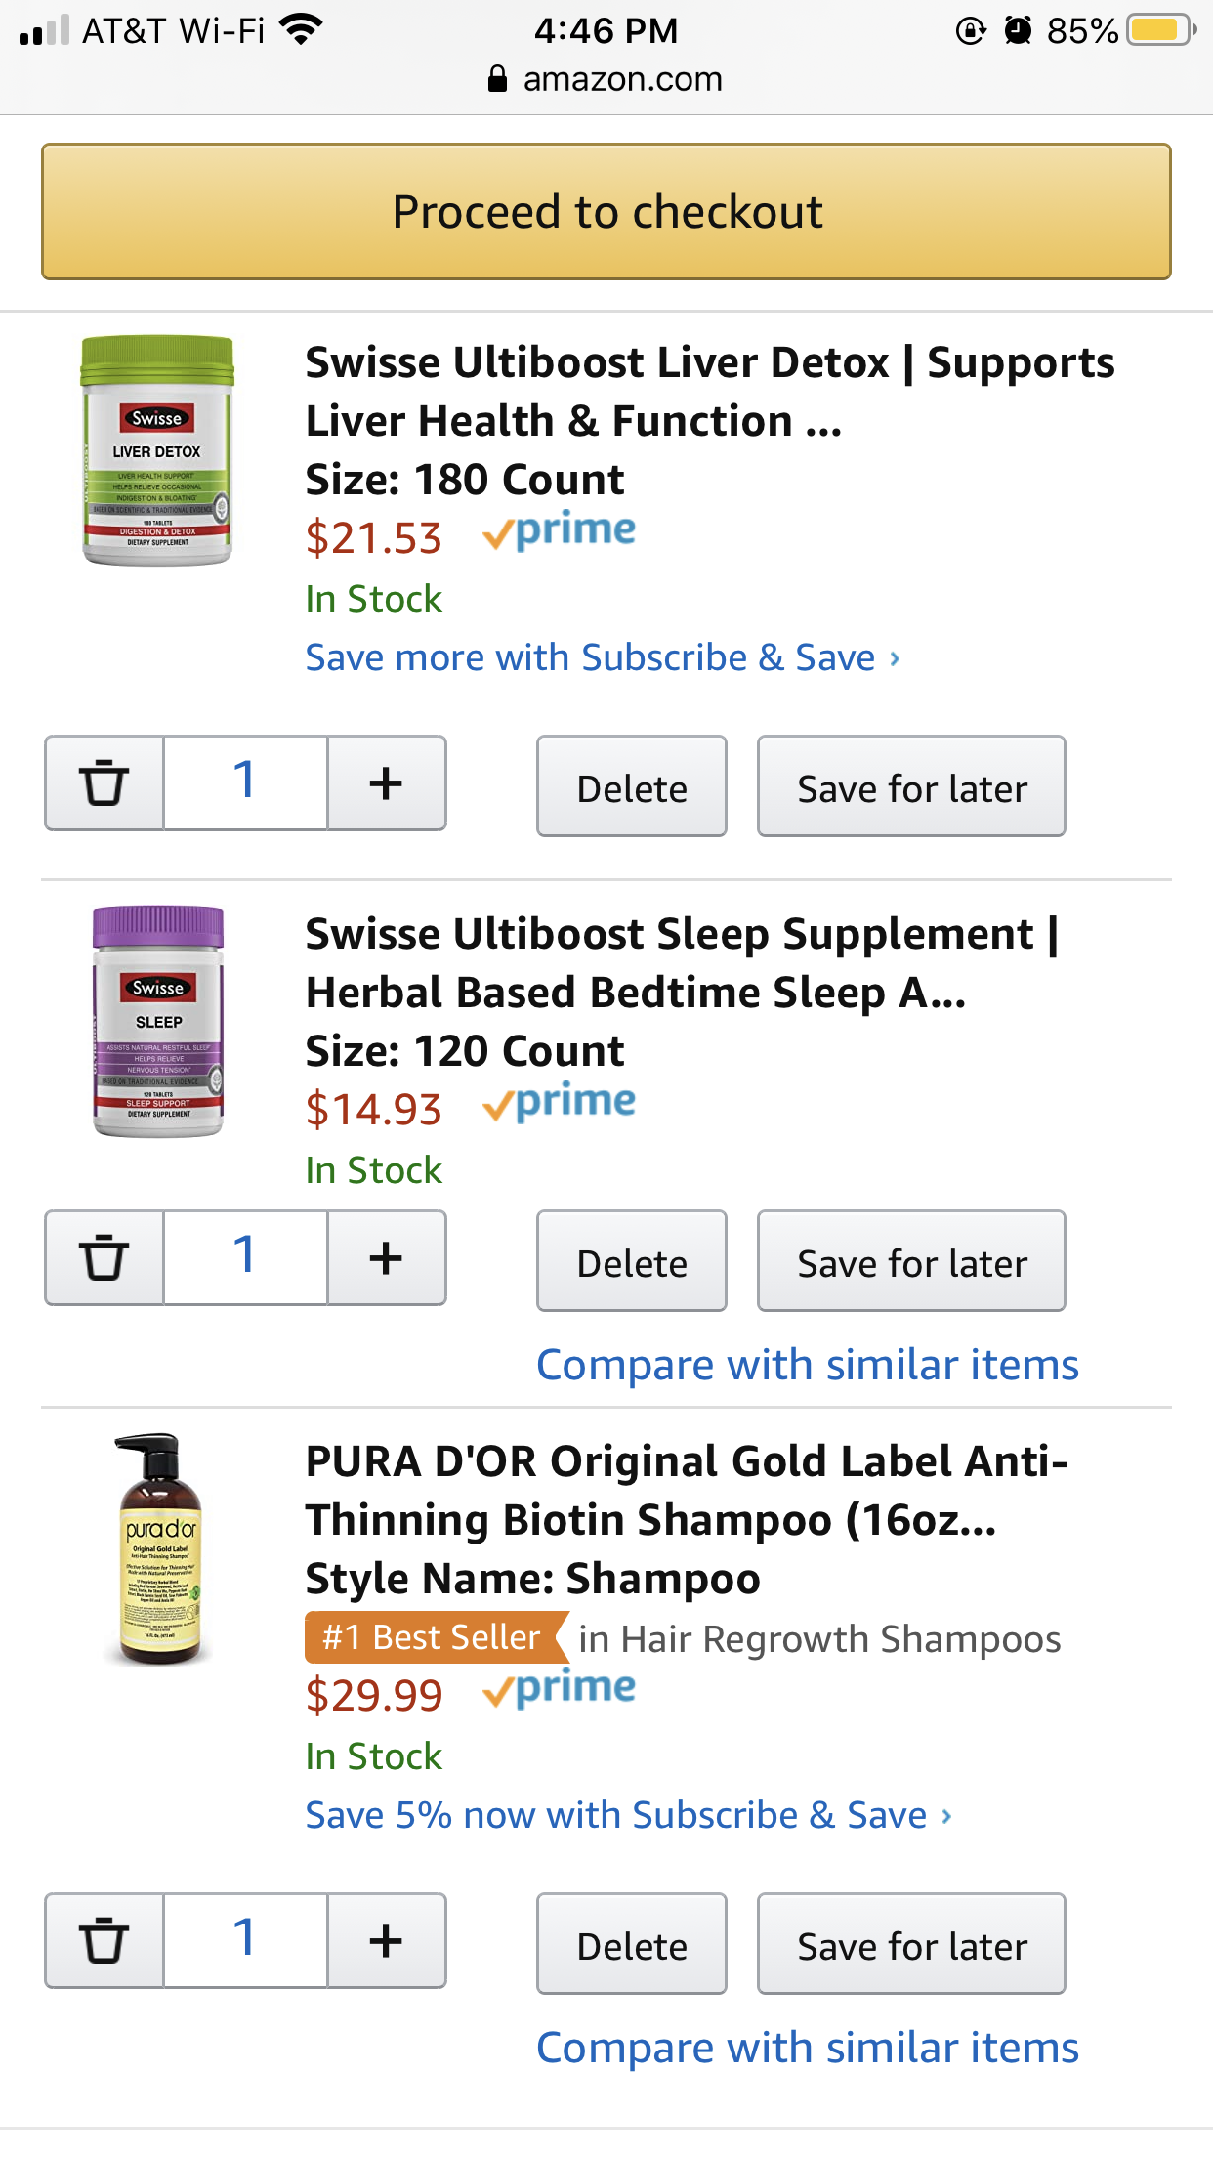The image size is (1213, 2157).
Task: Tap the battery icon in status bar
Action: 1158,30
